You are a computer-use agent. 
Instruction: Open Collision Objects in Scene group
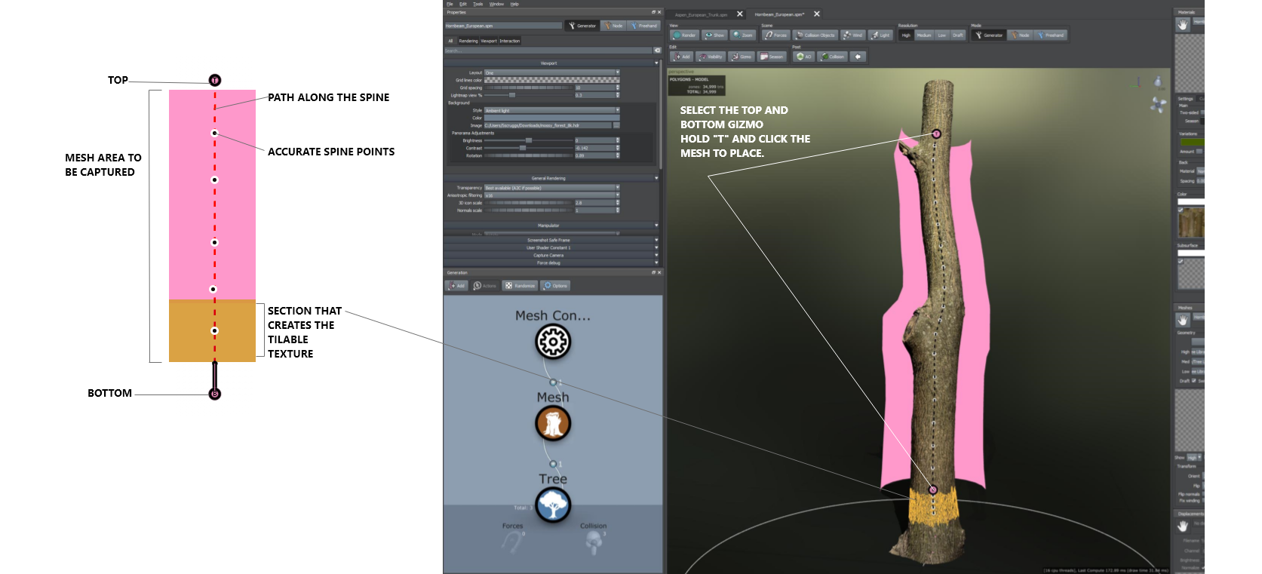[x=815, y=35]
